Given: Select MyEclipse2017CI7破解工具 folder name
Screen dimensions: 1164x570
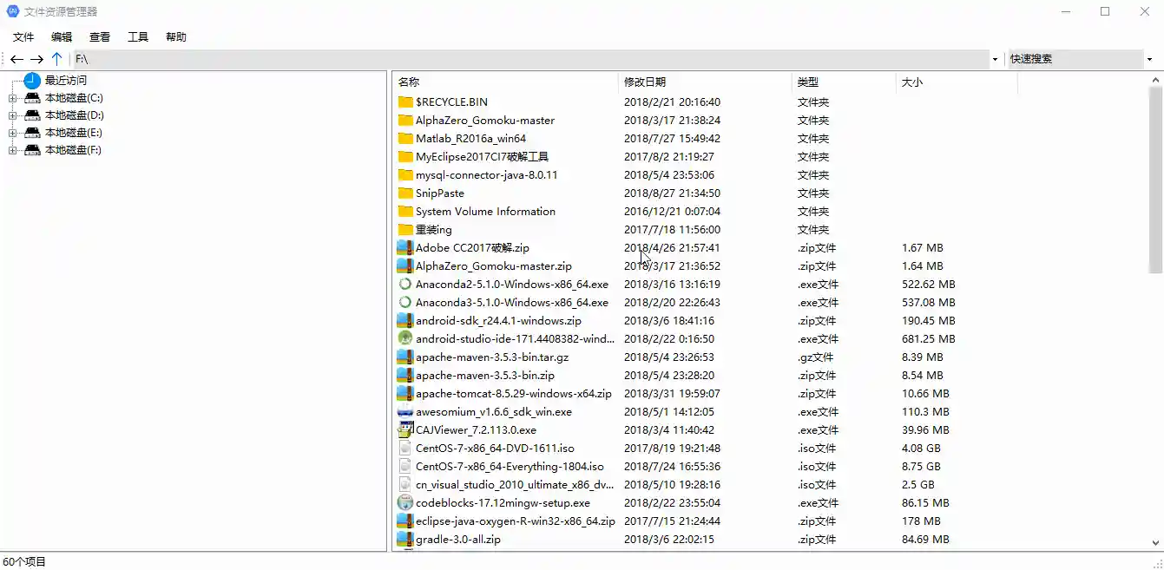Looking at the screenshot, I should click(x=482, y=157).
